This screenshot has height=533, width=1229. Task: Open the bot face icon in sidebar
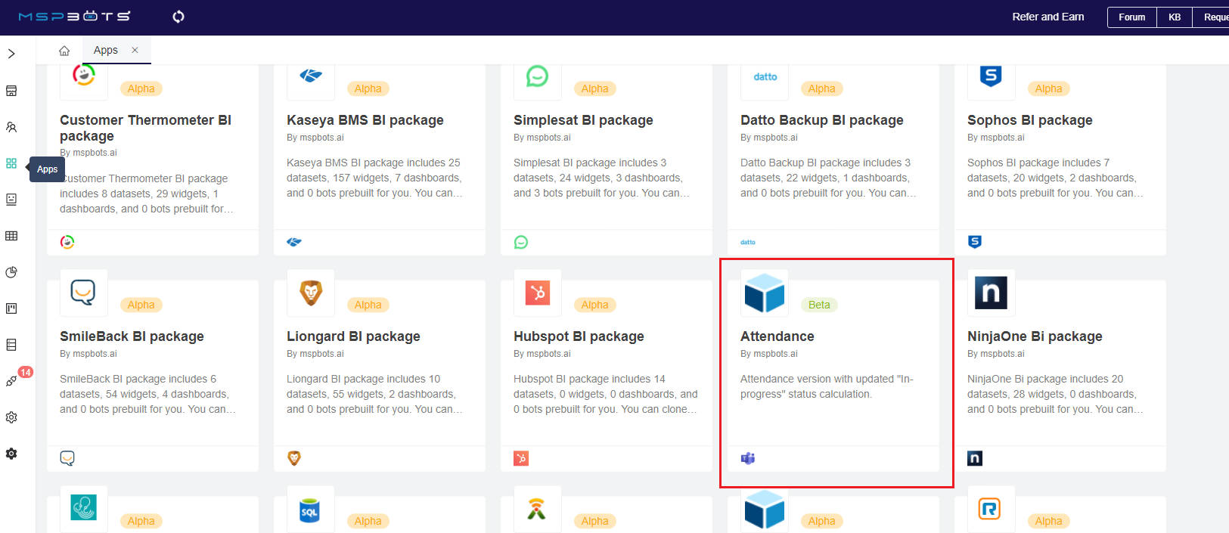[x=11, y=200]
